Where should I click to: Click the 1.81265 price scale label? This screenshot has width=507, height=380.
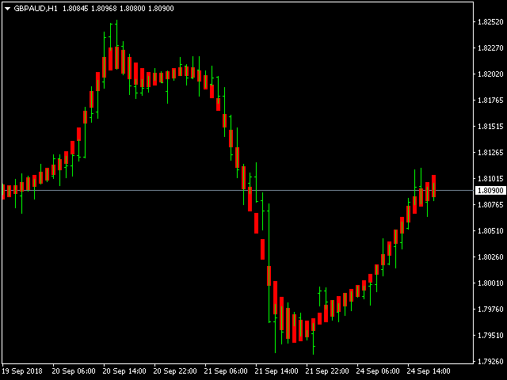click(x=490, y=153)
